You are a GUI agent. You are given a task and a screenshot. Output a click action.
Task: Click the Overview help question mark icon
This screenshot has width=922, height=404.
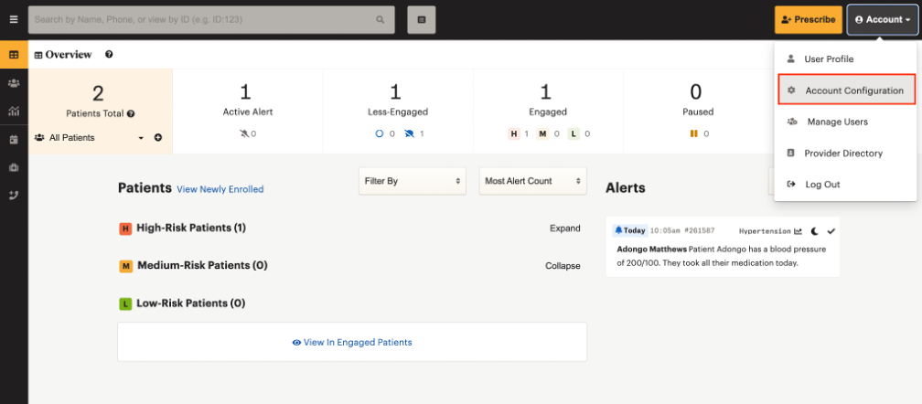coord(109,55)
